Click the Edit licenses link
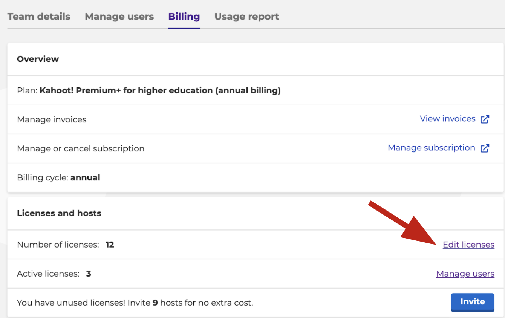 coord(468,245)
